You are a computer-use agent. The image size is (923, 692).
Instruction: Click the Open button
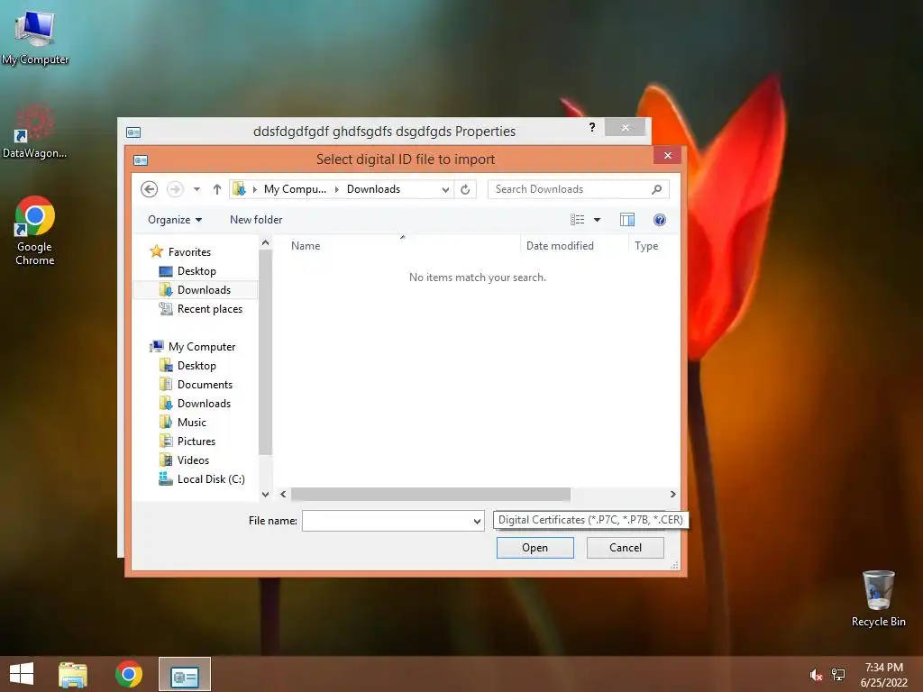pyautogui.click(x=535, y=548)
